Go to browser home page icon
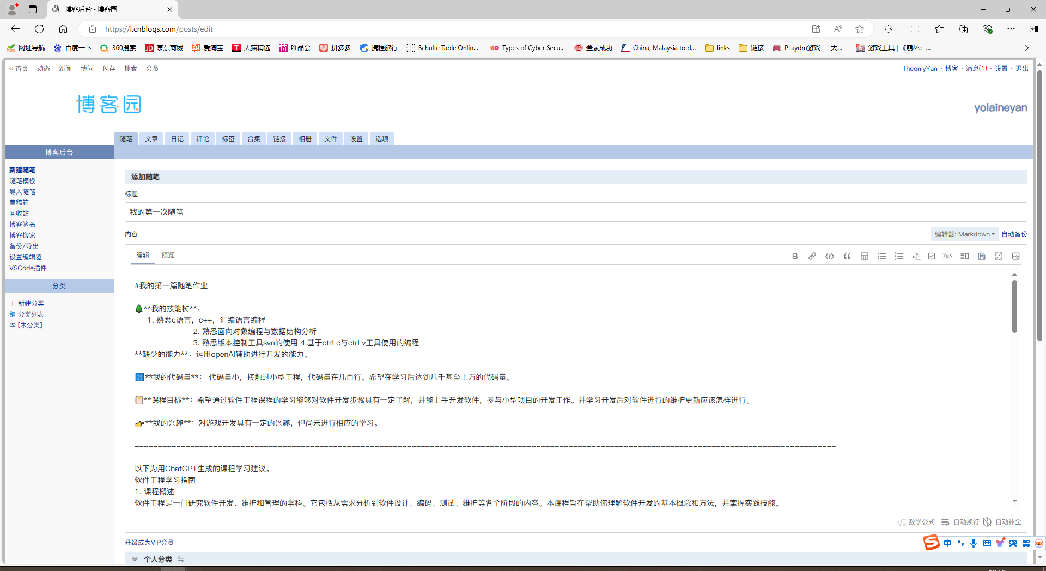This screenshot has height=571, width=1046. [63, 29]
